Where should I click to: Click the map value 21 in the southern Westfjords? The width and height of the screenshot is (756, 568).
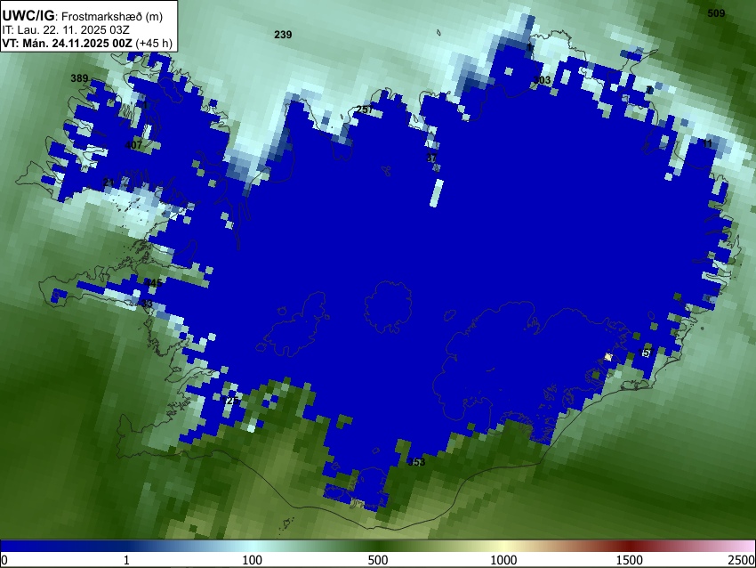[x=109, y=182]
